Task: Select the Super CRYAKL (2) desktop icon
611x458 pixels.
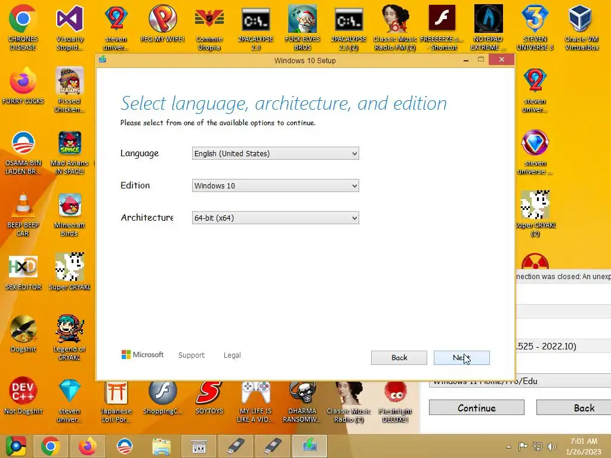Action: coord(535,213)
